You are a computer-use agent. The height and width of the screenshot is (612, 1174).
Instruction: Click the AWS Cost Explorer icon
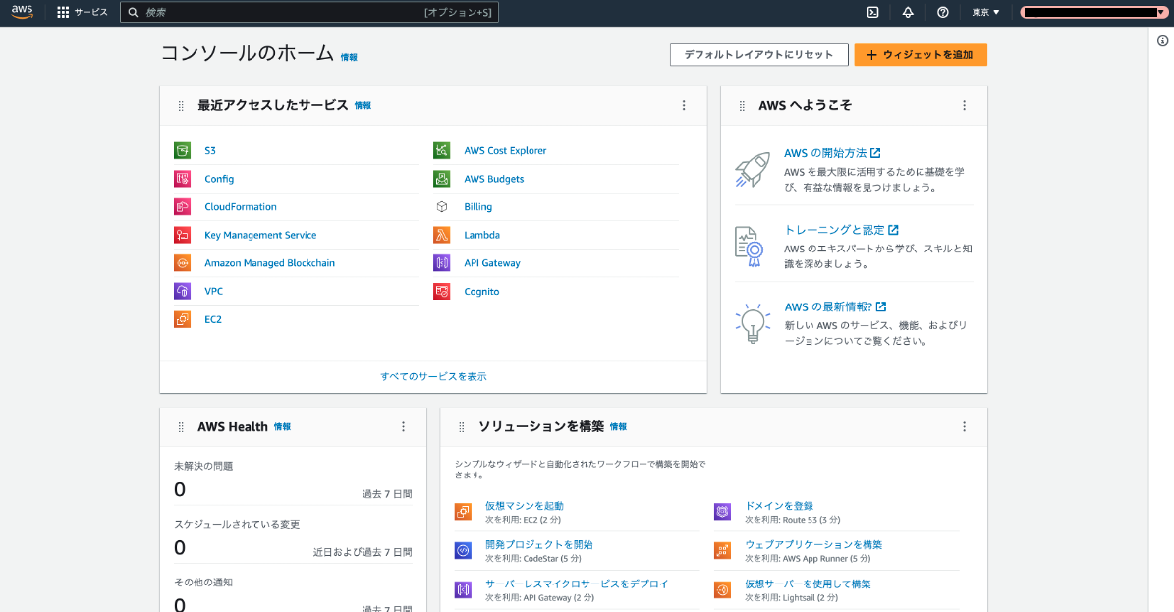tap(442, 150)
